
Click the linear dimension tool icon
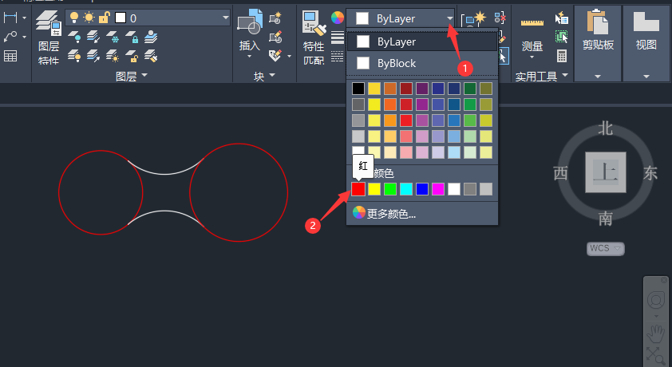tap(10, 18)
